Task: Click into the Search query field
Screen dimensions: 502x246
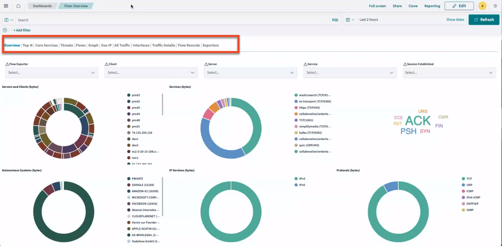Action: (x=171, y=20)
